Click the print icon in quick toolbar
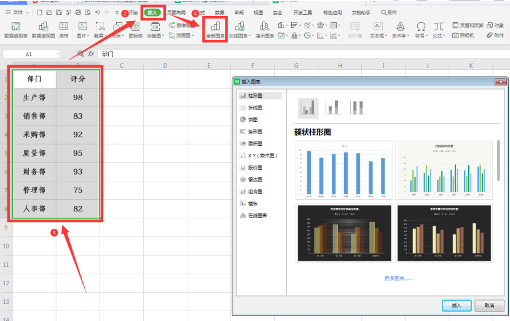Screen dimensions: 510x321 click(78, 13)
